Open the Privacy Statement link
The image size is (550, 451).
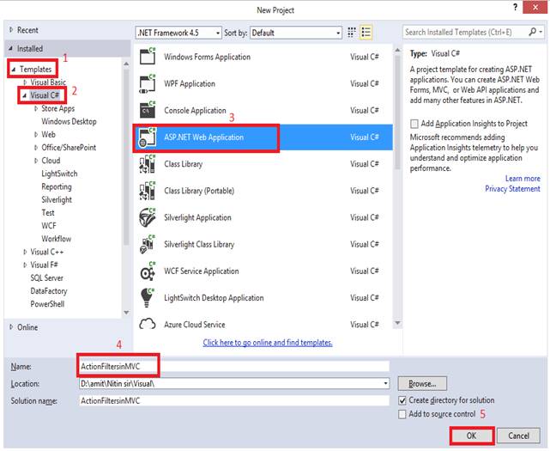click(512, 189)
